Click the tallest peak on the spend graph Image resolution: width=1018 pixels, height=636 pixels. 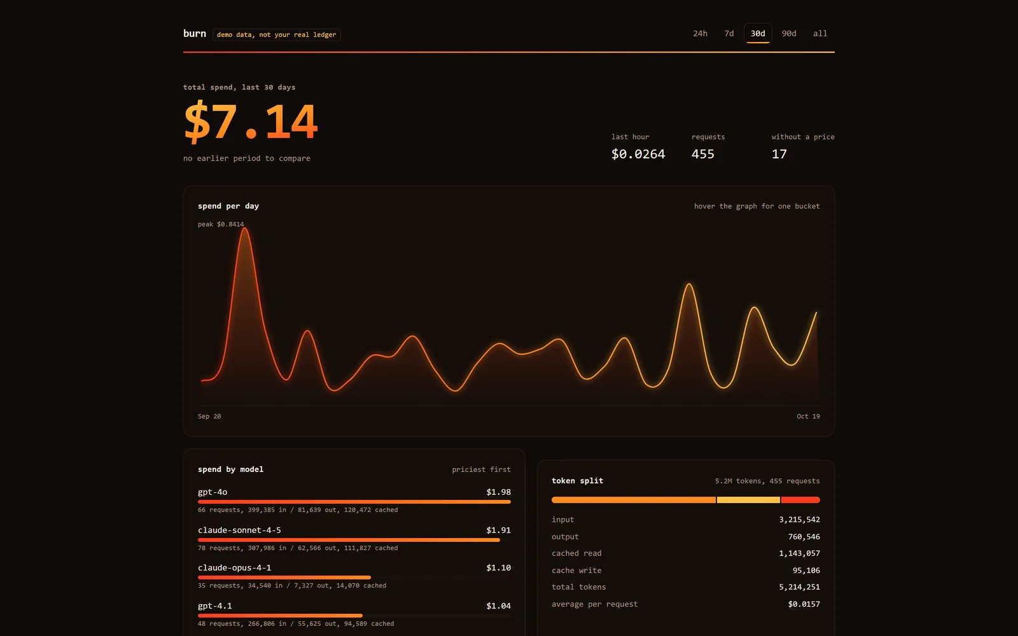(245, 229)
